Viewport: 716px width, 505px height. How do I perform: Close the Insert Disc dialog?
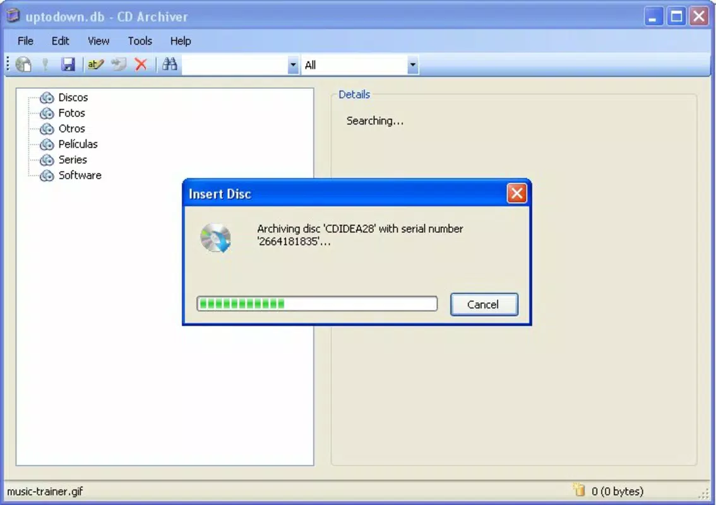(x=516, y=194)
